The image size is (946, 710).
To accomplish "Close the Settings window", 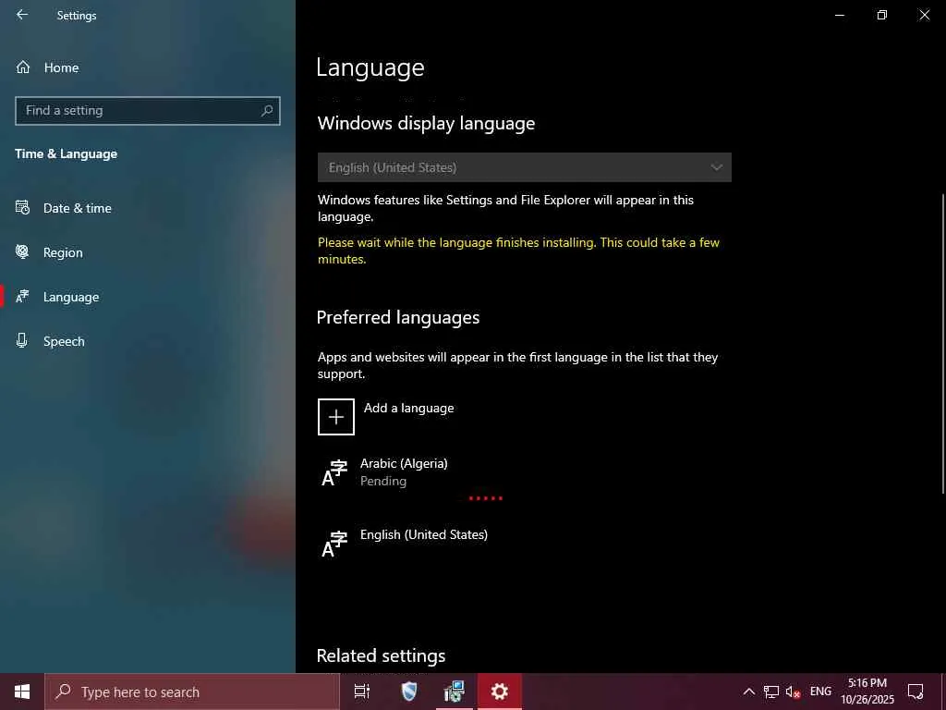I will pyautogui.click(x=924, y=15).
